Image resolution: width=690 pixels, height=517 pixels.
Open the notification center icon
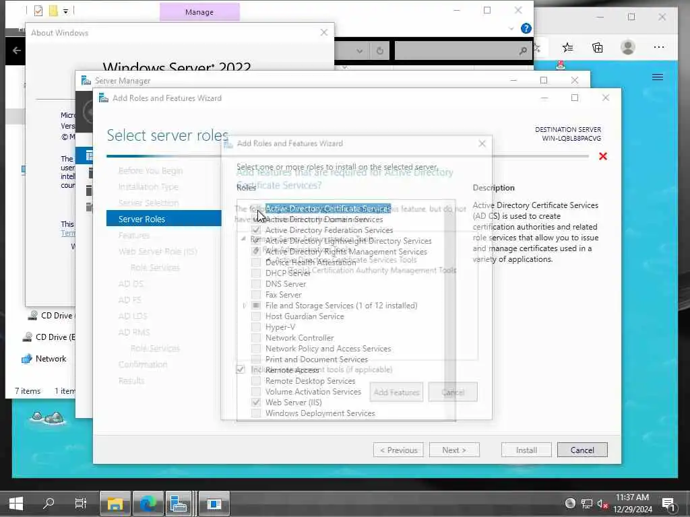pos(668,504)
